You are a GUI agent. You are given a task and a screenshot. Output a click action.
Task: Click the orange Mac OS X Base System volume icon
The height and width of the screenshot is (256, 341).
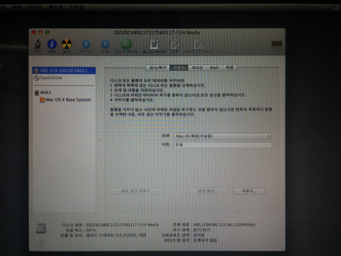42,100
